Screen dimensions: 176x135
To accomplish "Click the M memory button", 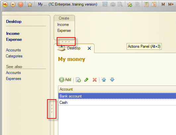I will 163,5.
